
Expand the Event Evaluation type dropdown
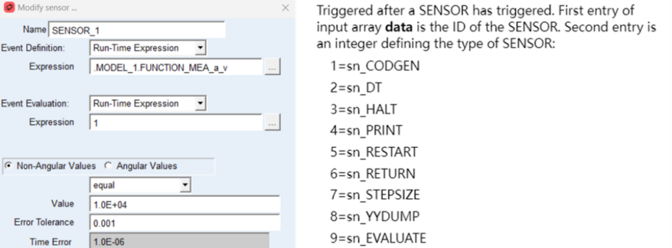point(202,104)
